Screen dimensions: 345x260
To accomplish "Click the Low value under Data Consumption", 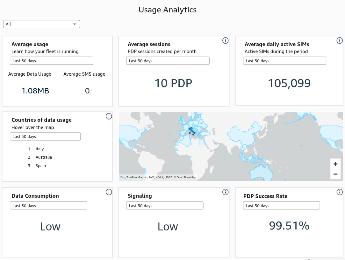I will [50, 226].
